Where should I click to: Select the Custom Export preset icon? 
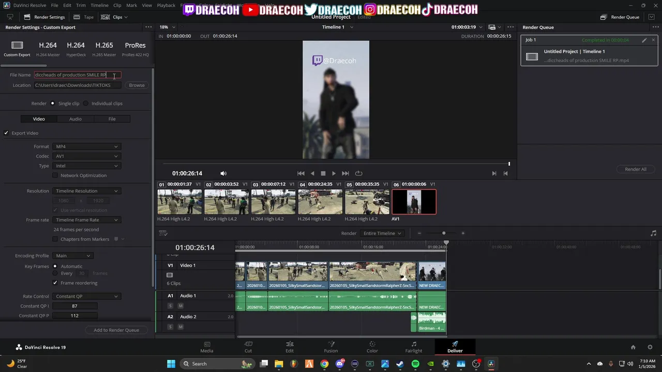coord(17,45)
